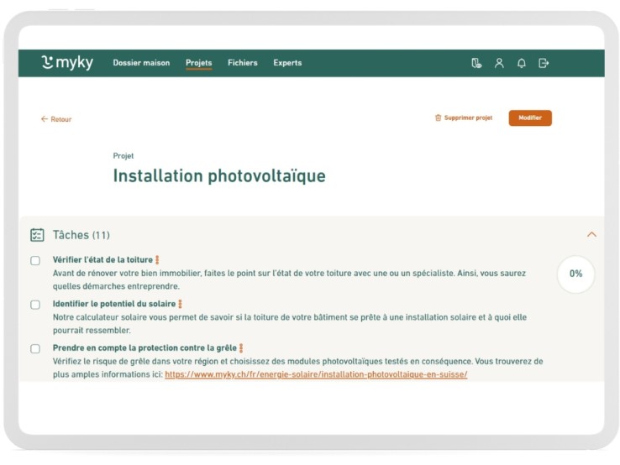Click the Tâches checklist icon
Viewport: 620px width, 465px height.
(x=37, y=235)
